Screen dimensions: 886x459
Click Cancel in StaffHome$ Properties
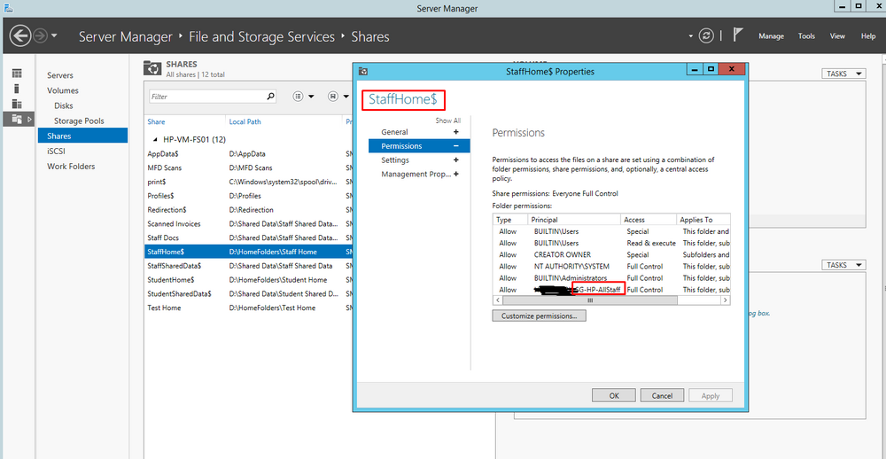[662, 396]
